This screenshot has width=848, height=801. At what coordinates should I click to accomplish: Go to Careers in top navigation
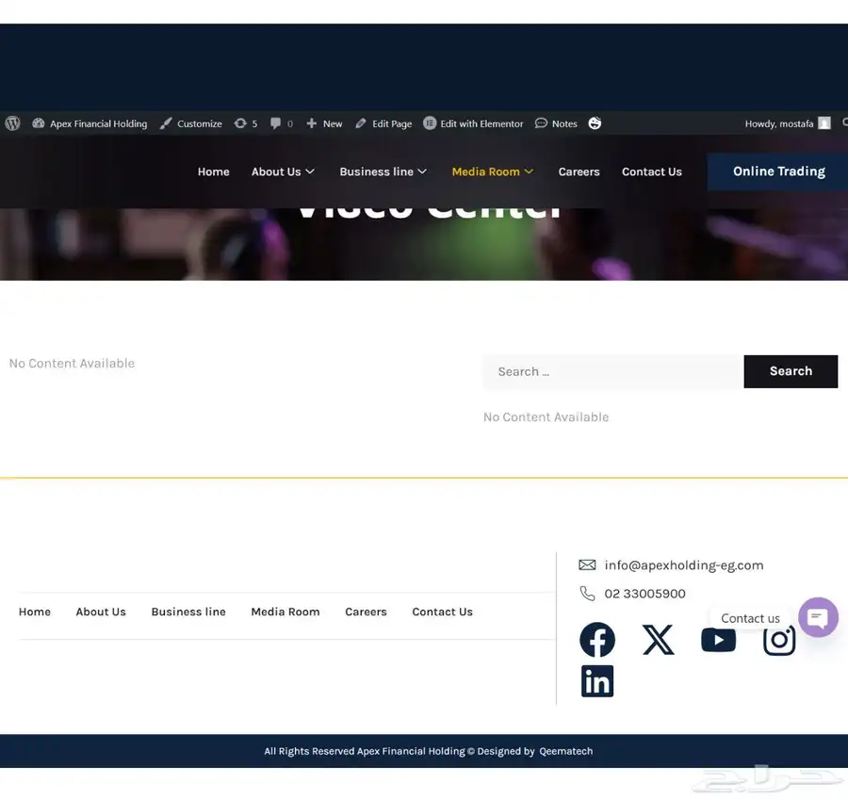pyautogui.click(x=579, y=172)
